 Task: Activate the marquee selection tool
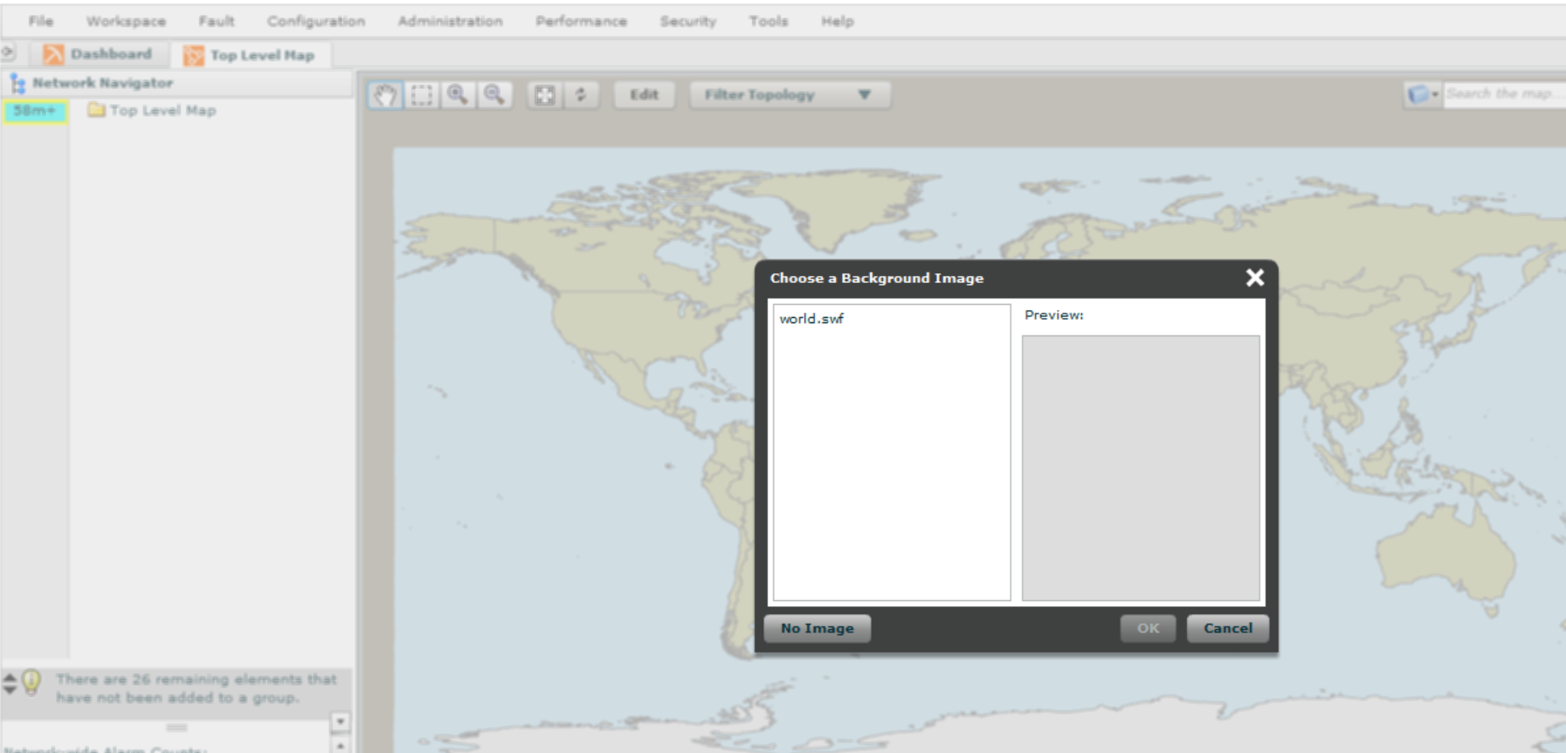pos(422,94)
